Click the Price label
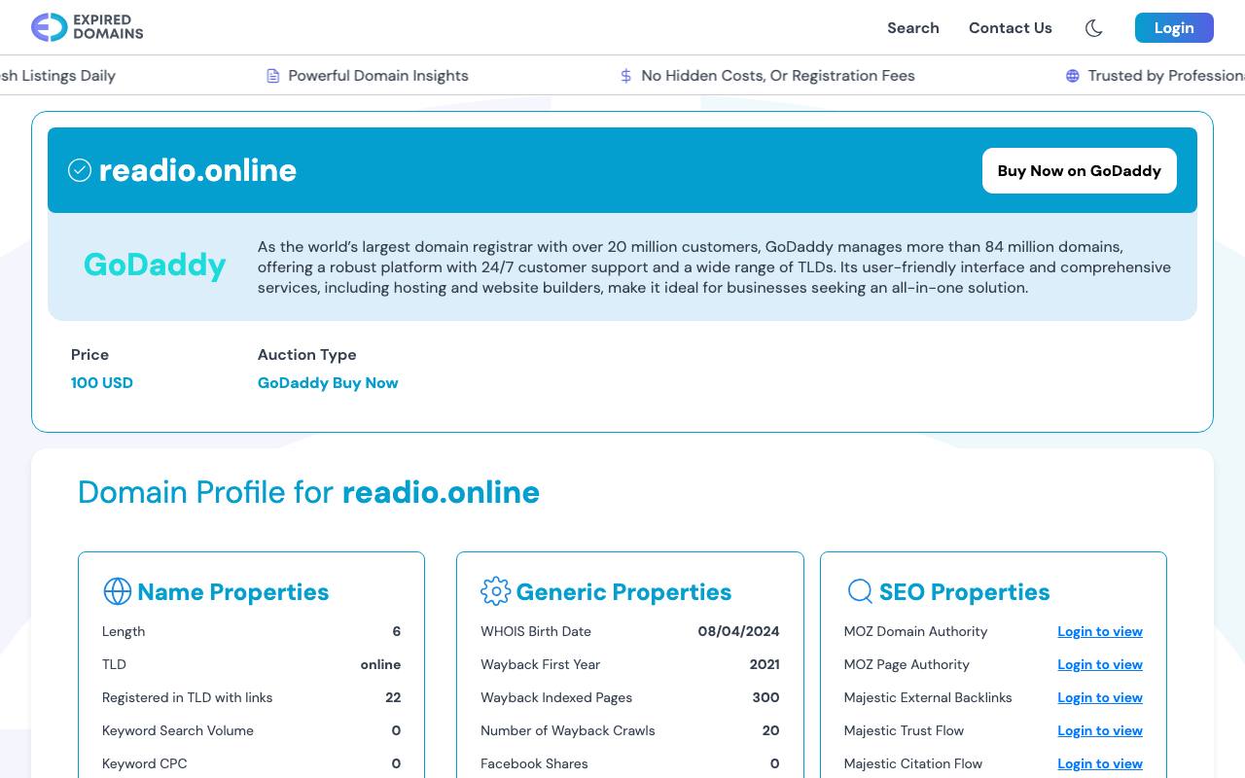The width and height of the screenshot is (1245, 778). [89, 355]
